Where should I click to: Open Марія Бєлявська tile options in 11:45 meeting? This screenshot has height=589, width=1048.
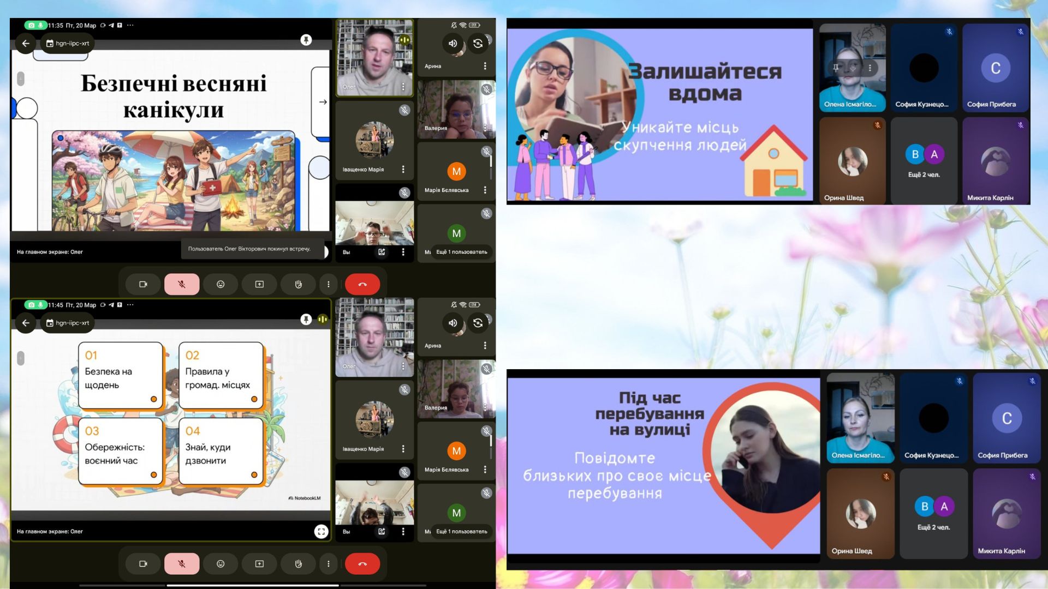[x=485, y=470]
